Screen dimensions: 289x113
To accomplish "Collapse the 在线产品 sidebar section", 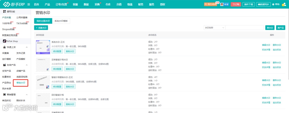I will point(26,65).
